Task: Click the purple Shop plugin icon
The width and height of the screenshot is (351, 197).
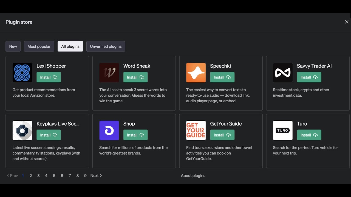Action: (x=109, y=131)
